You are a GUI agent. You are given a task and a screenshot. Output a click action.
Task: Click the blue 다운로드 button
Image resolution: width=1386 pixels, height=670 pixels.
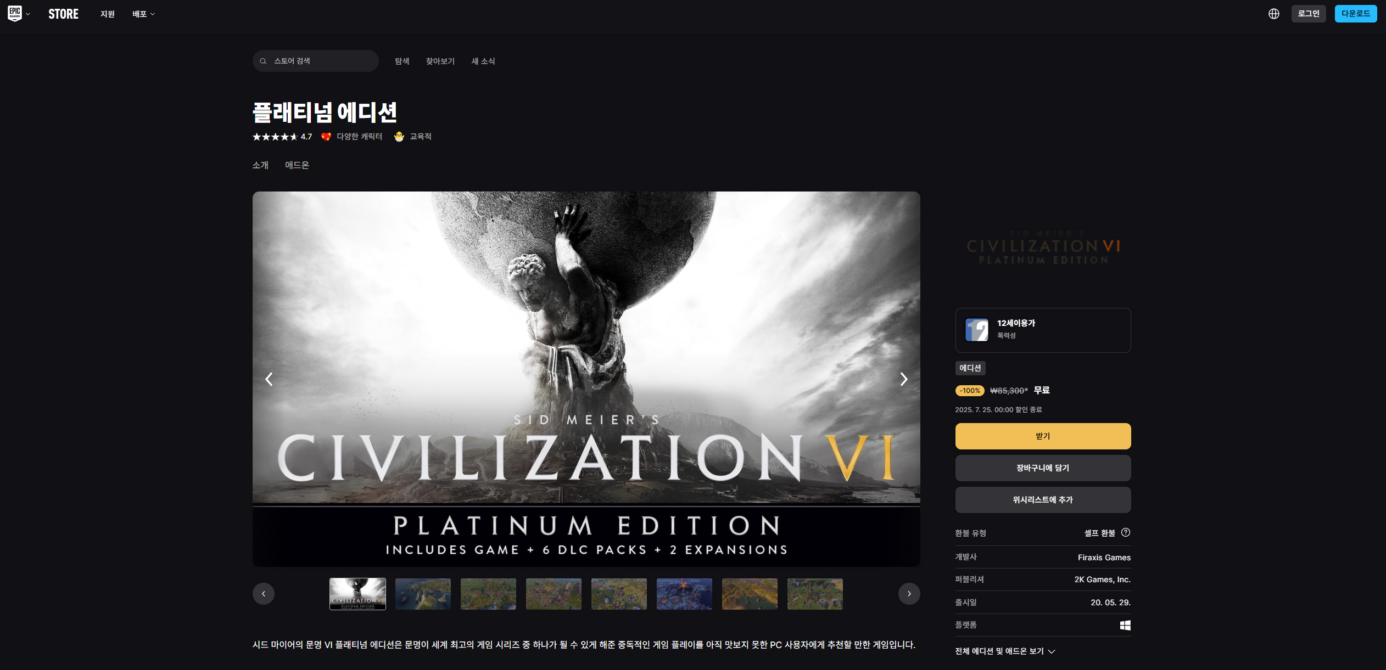click(1355, 14)
